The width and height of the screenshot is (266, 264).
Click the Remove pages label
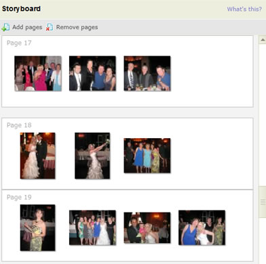[x=77, y=27]
